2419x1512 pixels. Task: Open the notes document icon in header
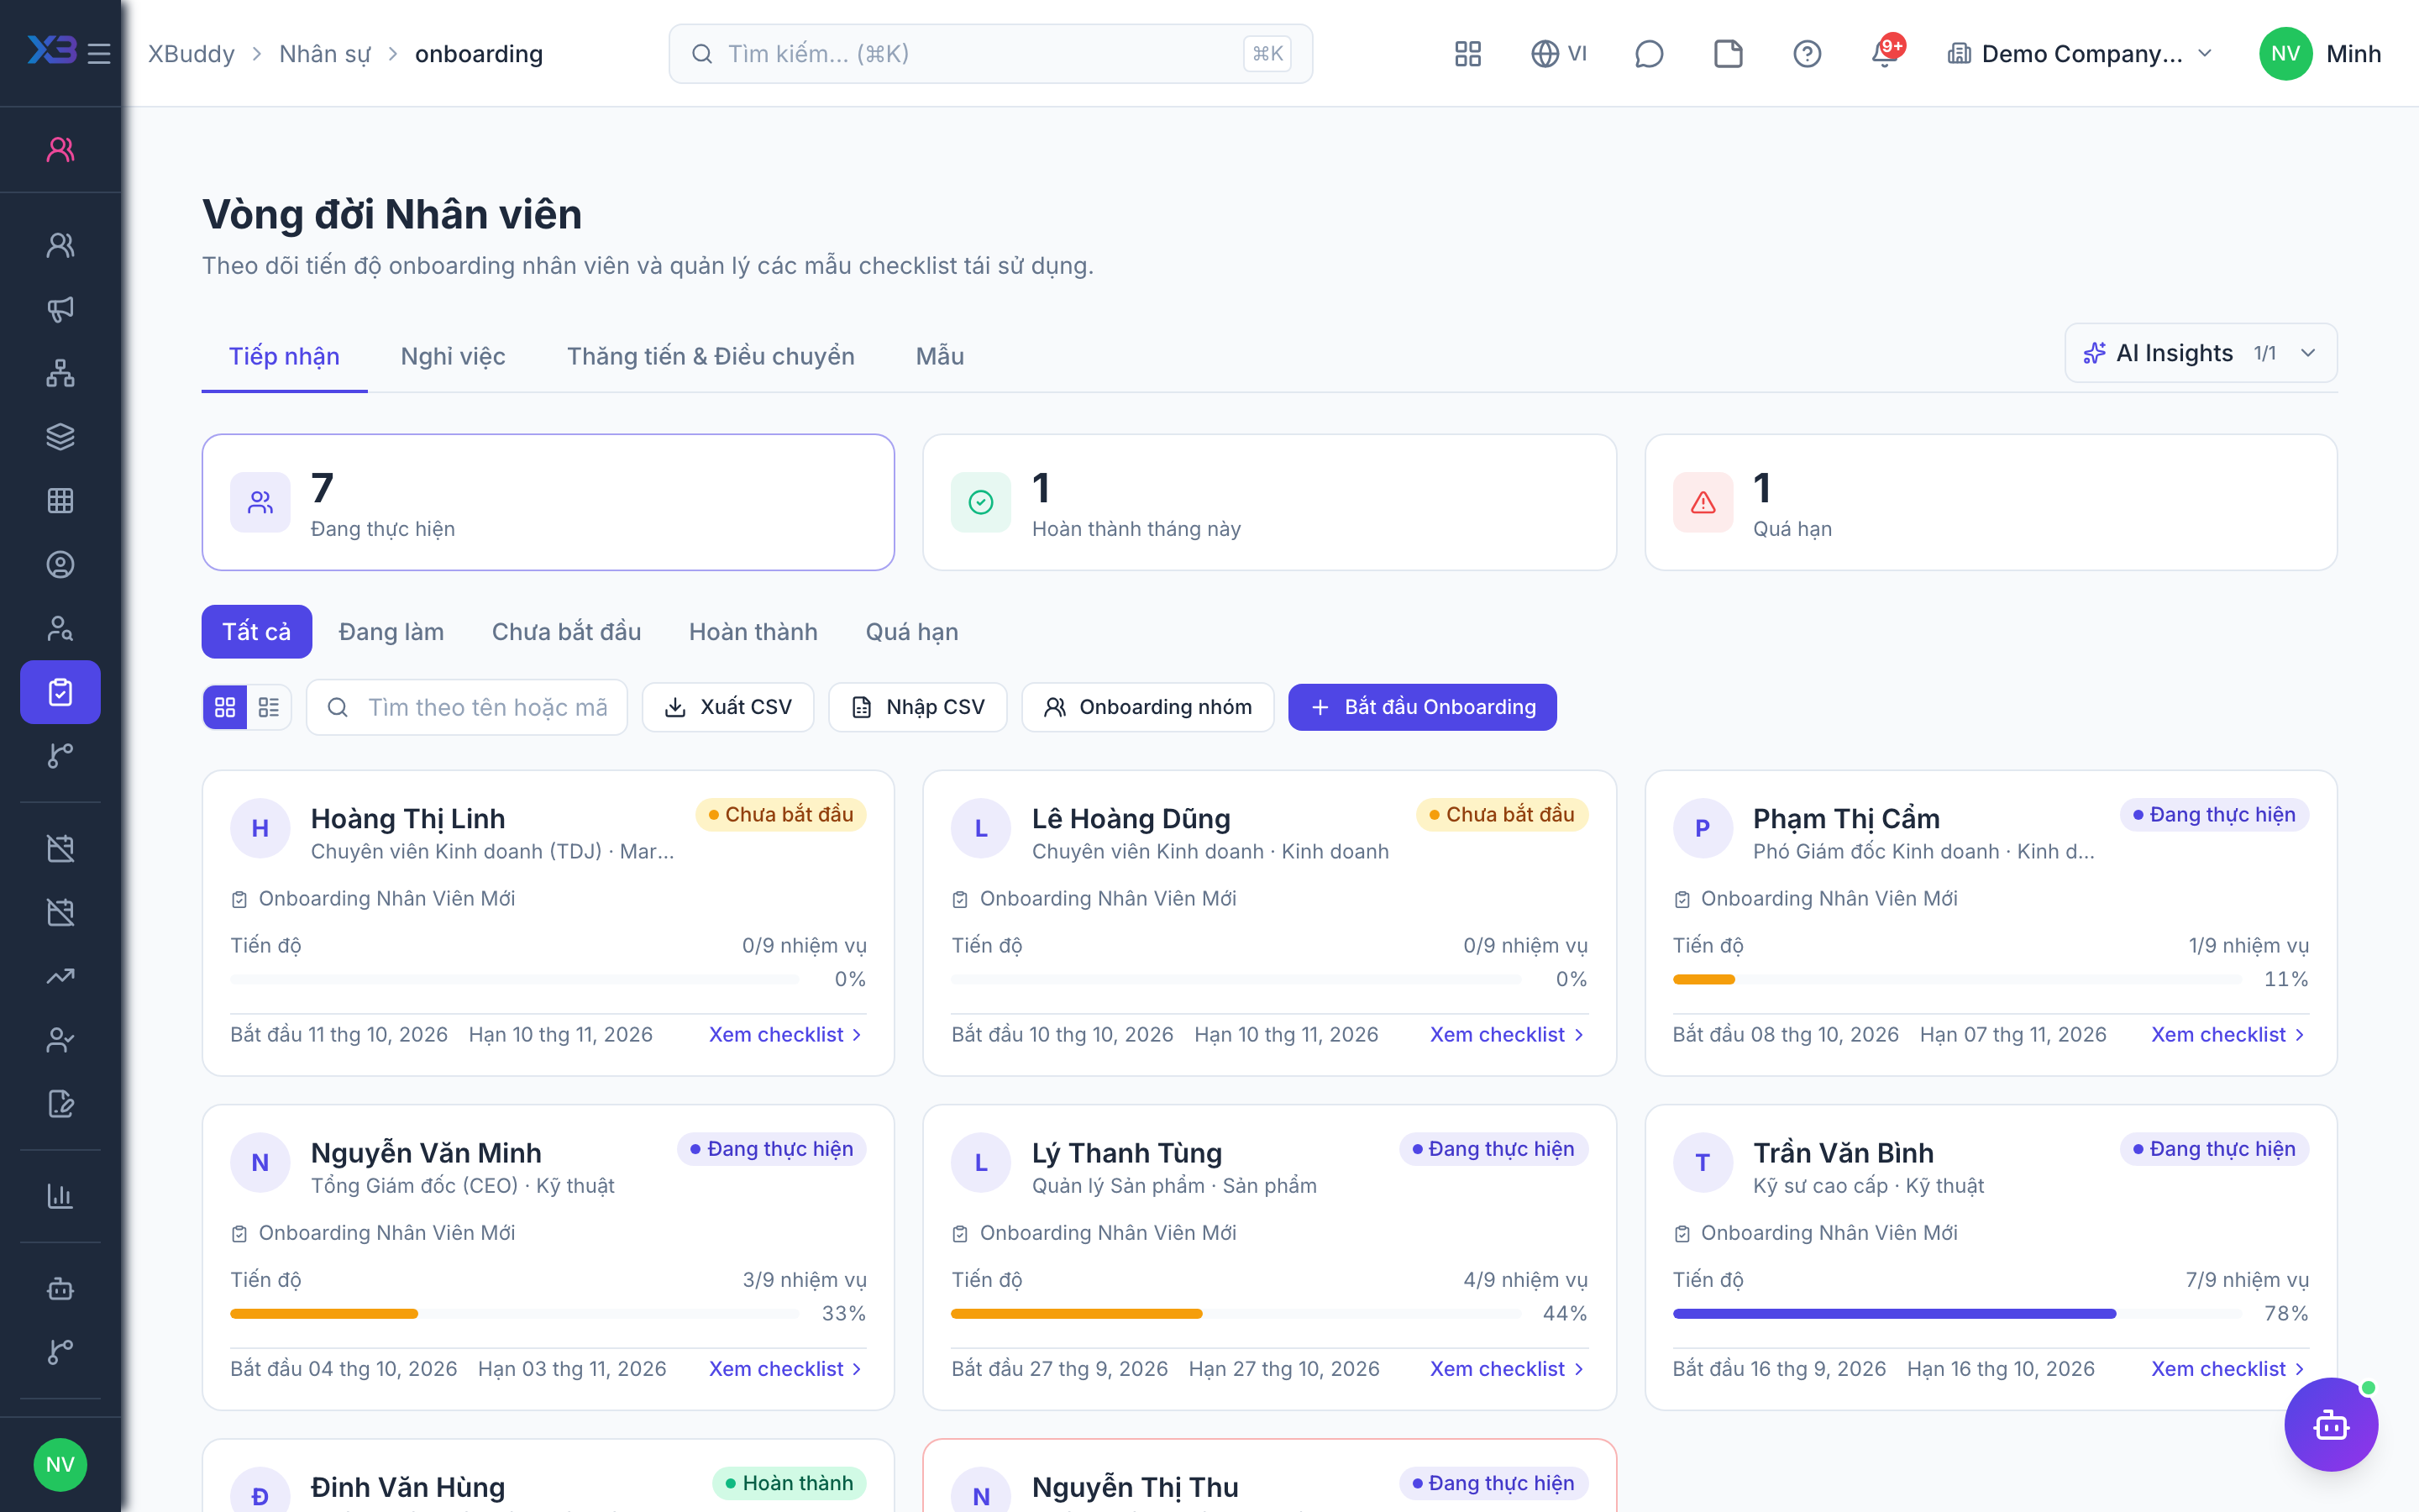(1727, 54)
